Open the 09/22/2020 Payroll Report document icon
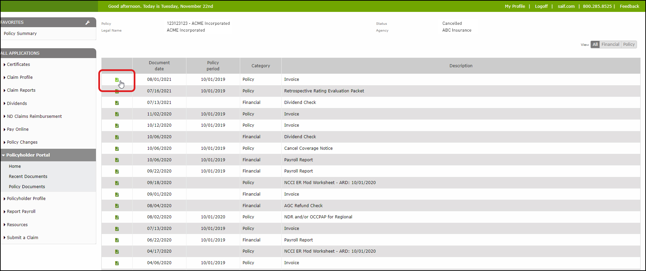The image size is (646, 271). [117, 171]
